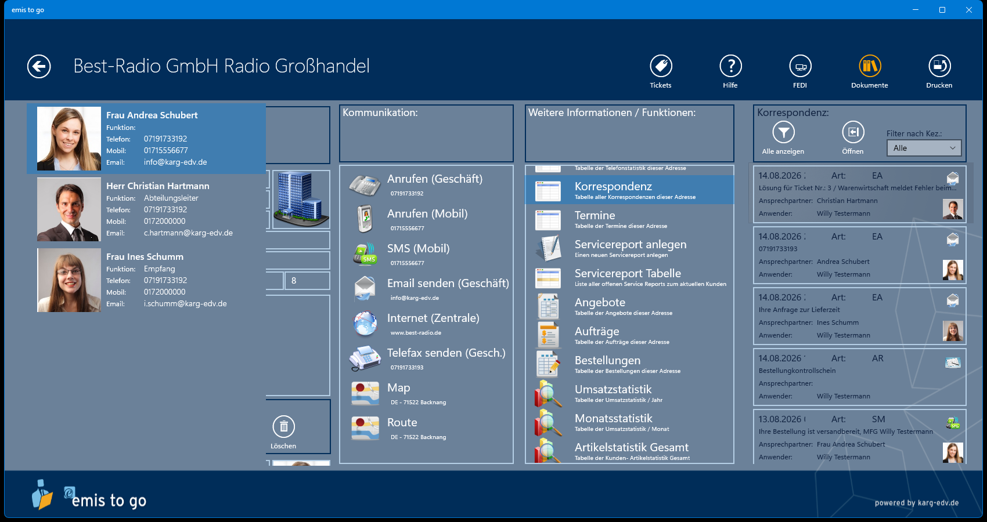Click the field containing the number 8

(307, 281)
